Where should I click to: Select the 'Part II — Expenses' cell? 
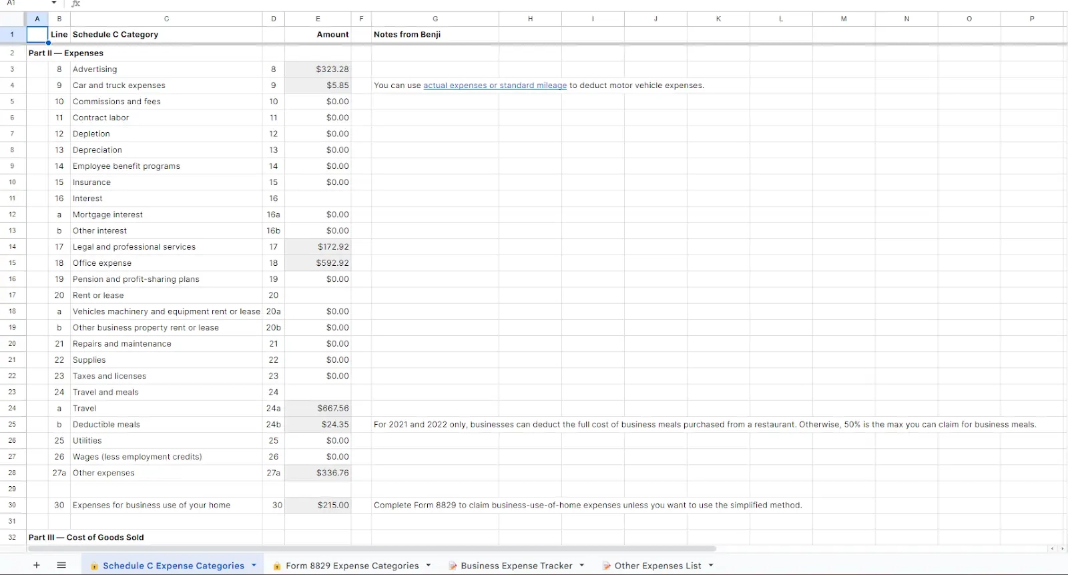66,53
